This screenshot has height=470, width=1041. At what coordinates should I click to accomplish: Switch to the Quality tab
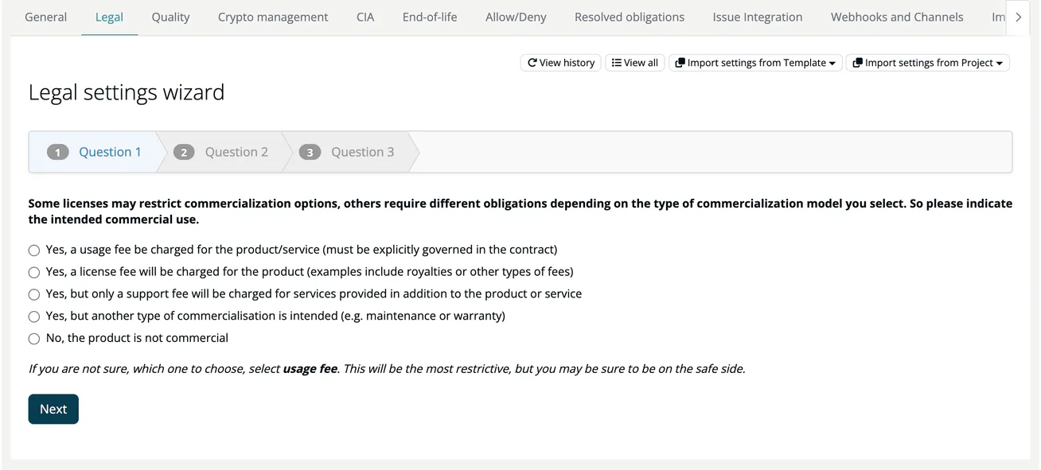click(170, 17)
